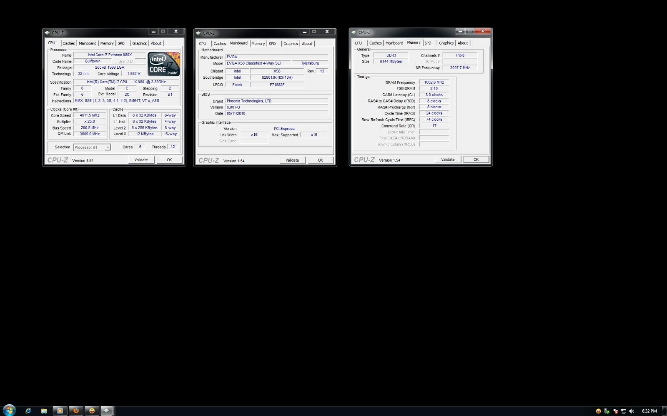Click the Yahoo Messenger smiley tray icon
The height and width of the screenshot is (416, 667).
[599, 411]
